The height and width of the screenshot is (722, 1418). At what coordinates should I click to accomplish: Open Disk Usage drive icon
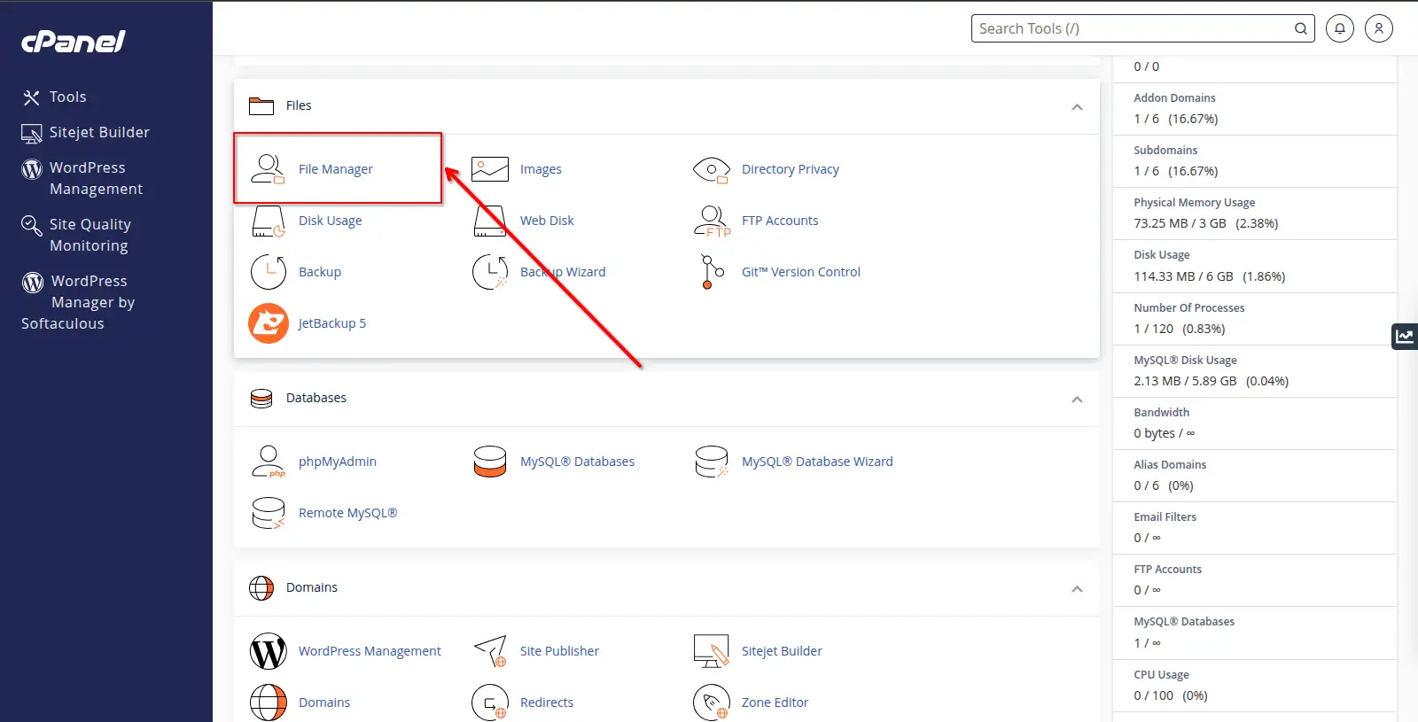point(268,221)
